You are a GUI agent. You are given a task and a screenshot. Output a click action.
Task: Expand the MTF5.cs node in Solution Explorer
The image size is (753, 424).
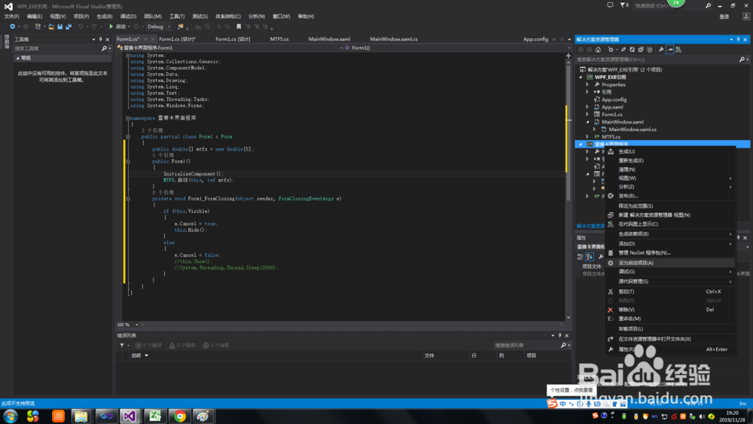point(587,137)
